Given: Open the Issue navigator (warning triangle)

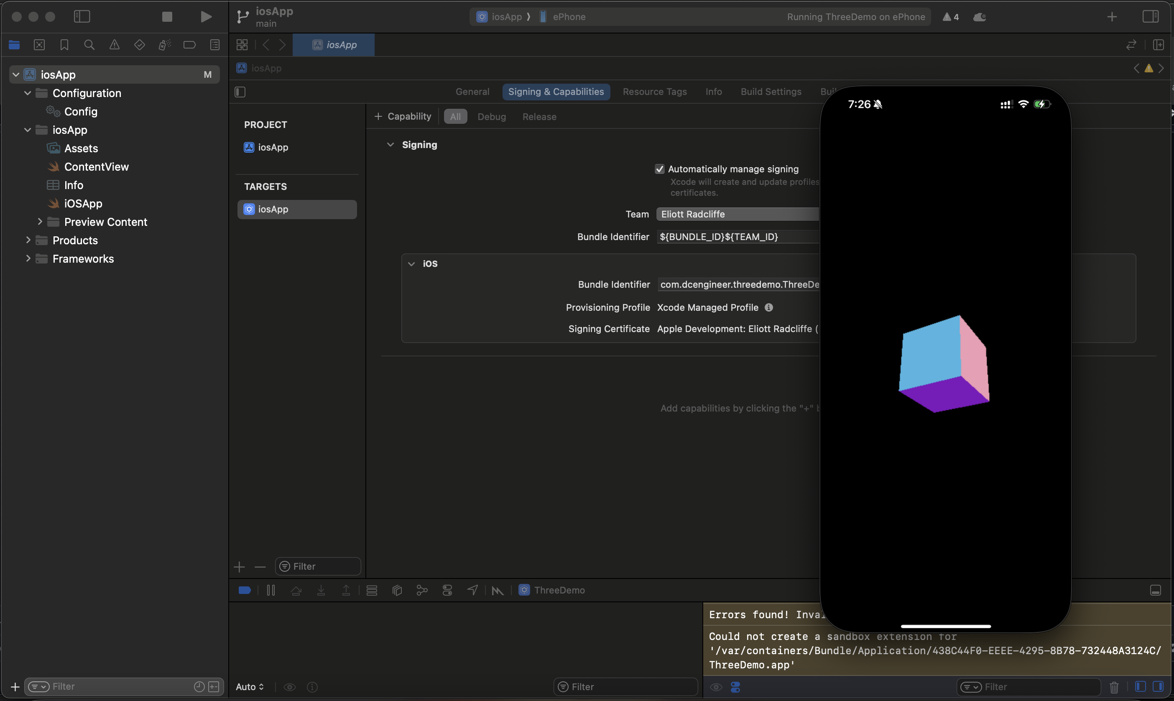Looking at the screenshot, I should click(114, 45).
